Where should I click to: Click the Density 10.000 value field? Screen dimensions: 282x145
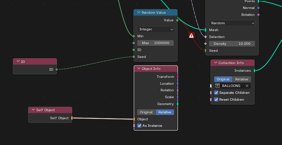232,44
